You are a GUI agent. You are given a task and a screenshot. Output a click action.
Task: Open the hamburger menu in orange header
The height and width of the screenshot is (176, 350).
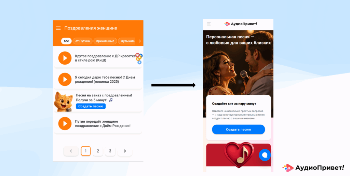click(x=58, y=28)
